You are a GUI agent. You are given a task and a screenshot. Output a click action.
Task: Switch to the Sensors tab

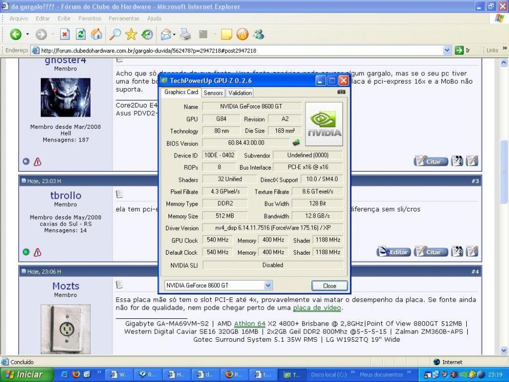(x=213, y=93)
